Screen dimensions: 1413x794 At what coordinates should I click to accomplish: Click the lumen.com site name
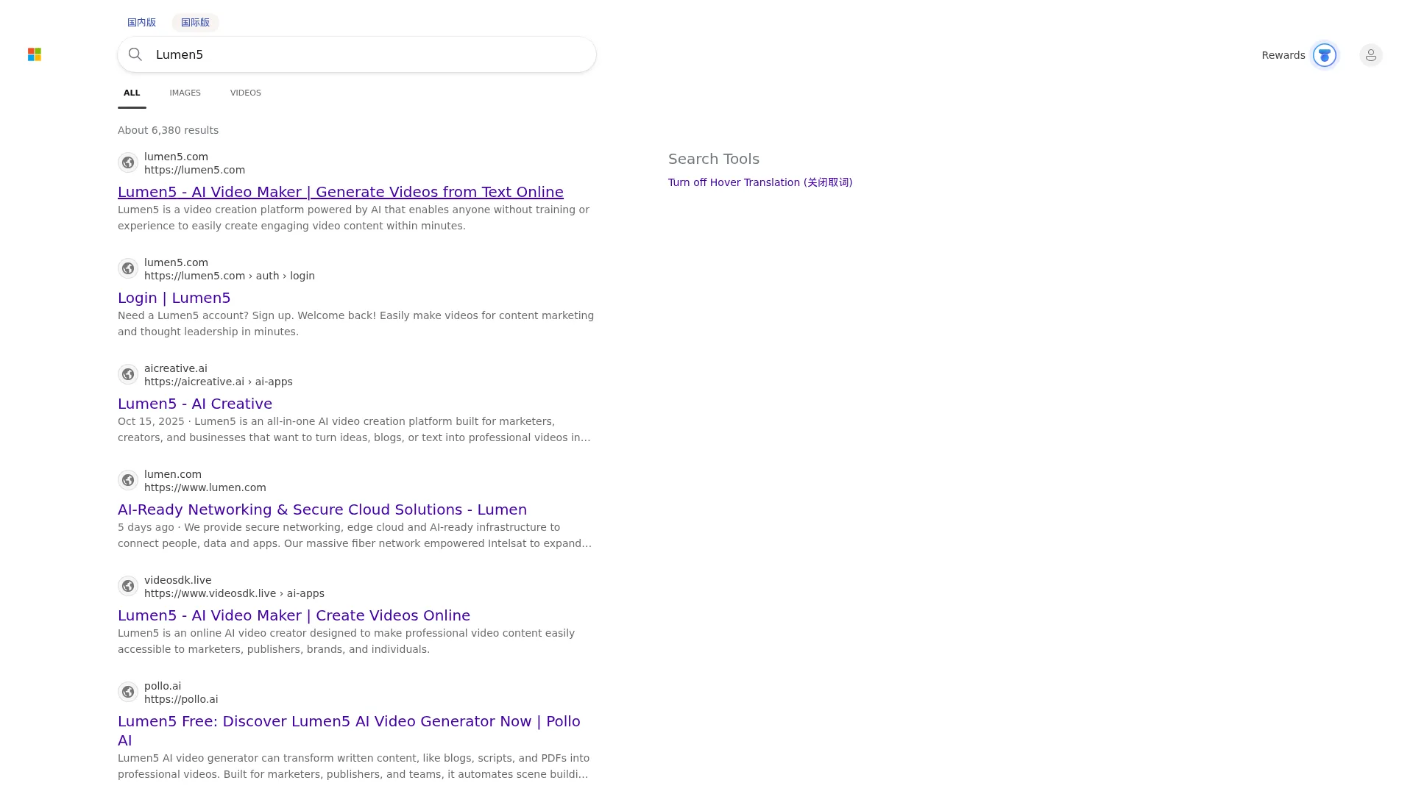tap(173, 474)
